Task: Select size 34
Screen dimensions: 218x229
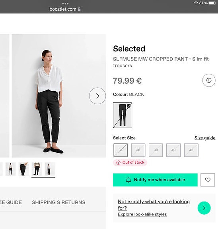Action: [121, 150]
